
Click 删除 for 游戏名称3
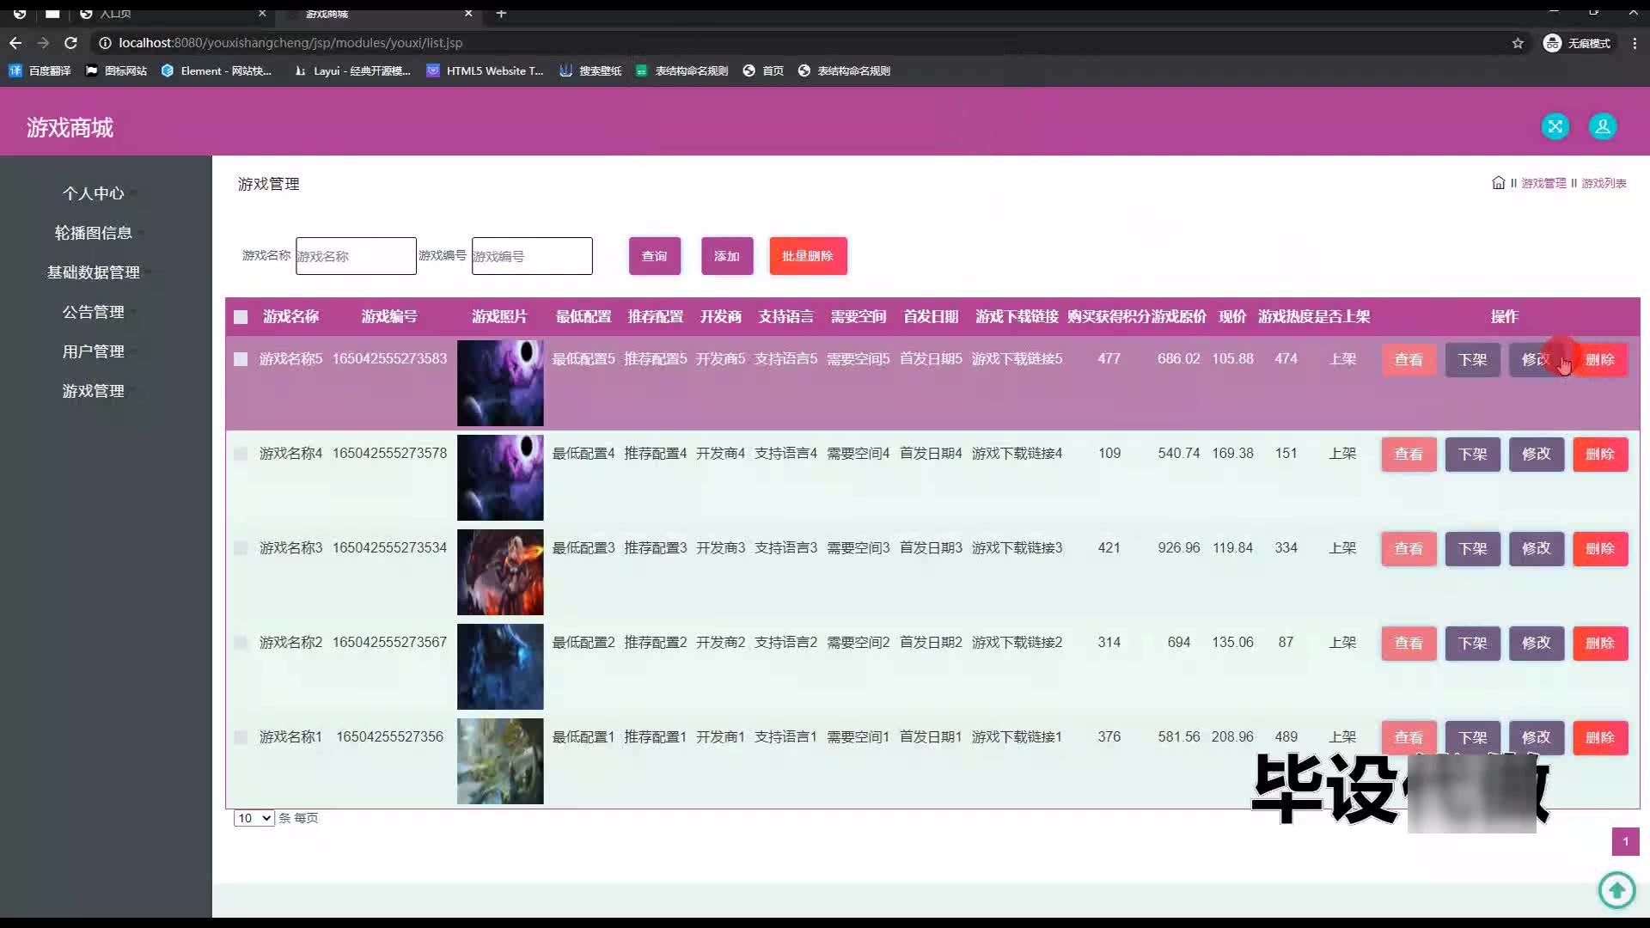pos(1599,549)
